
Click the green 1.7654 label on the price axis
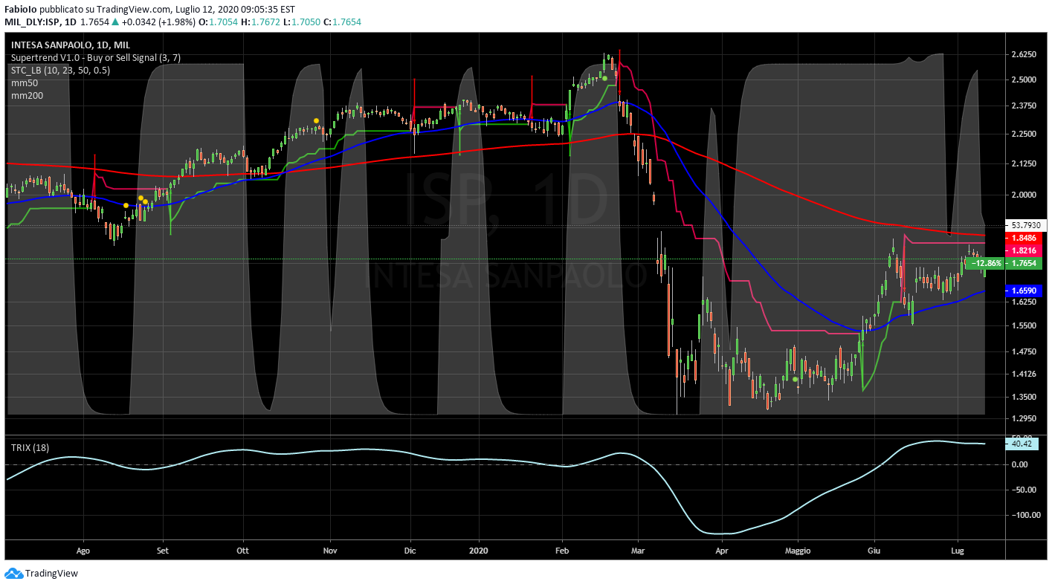point(1025,263)
